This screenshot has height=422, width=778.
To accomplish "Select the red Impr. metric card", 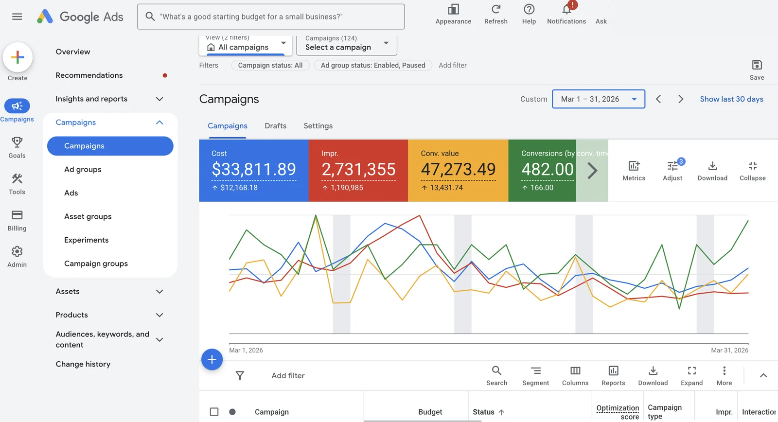I will pyautogui.click(x=358, y=171).
